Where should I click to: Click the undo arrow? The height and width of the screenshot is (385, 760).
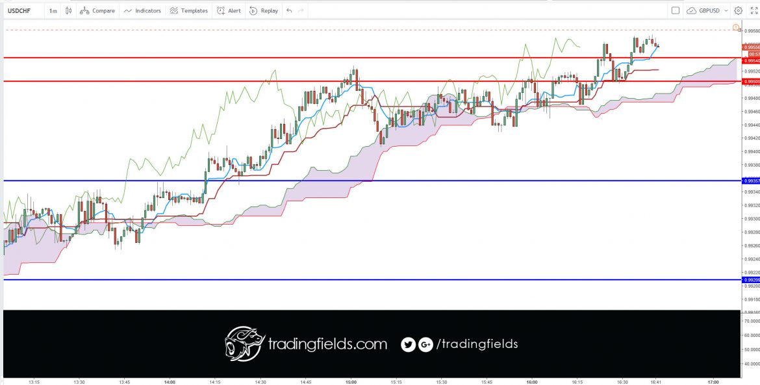(x=288, y=10)
